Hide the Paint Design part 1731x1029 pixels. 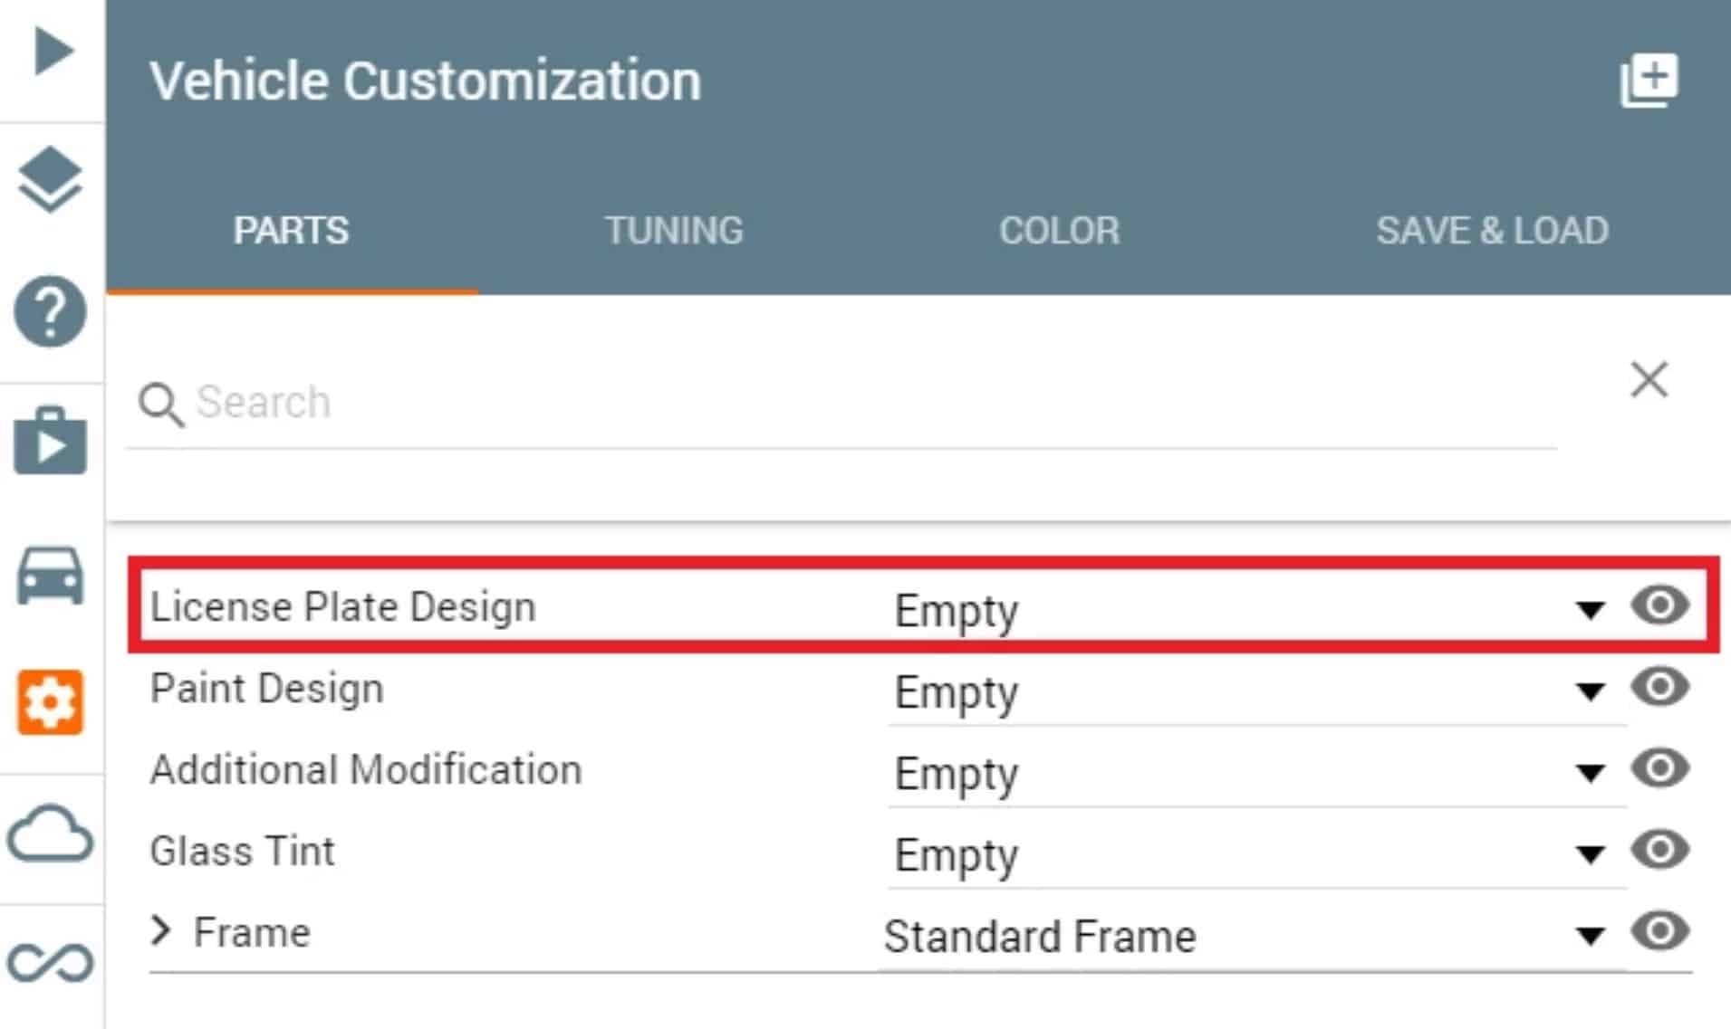(1659, 687)
